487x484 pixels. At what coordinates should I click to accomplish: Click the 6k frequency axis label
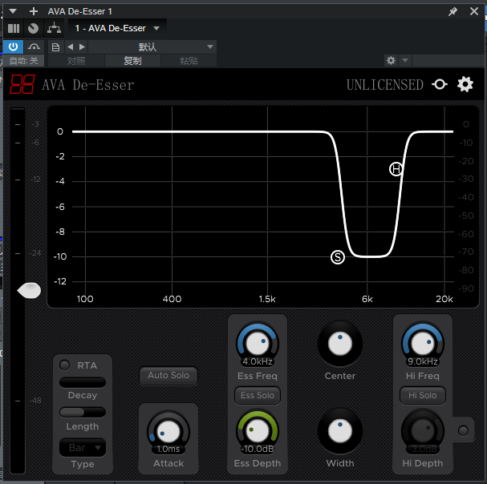tap(367, 299)
